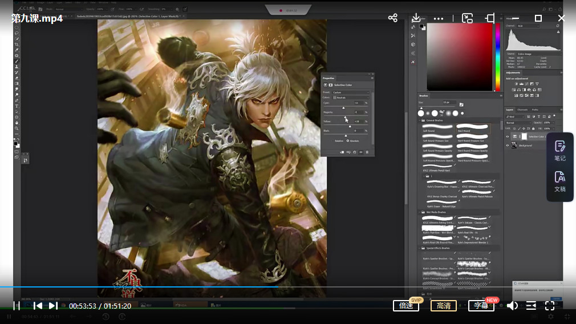Viewport: 576px width, 324px height.
Task: Click the Cyan value input field
Action: (x=358, y=103)
